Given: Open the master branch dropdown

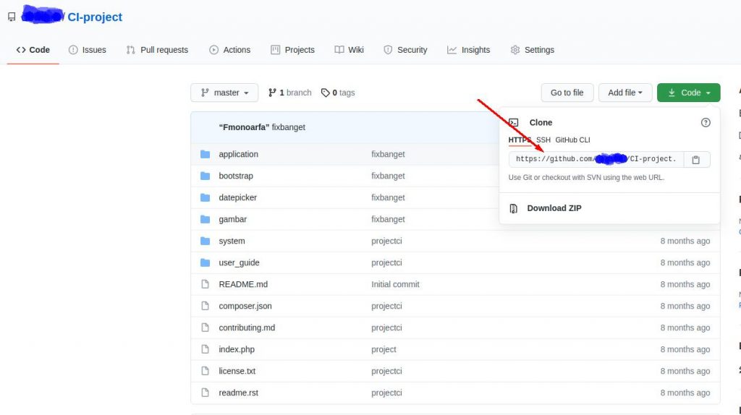Looking at the screenshot, I should 224,93.
